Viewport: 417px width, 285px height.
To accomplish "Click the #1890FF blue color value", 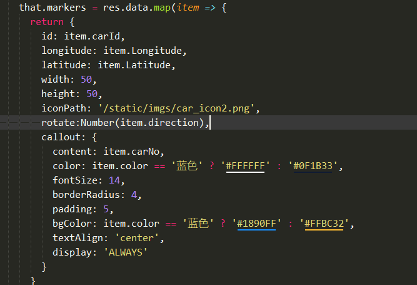I will pyautogui.click(x=256, y=224).
